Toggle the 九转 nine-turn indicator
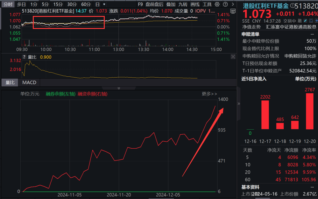 tap(183, 4)
